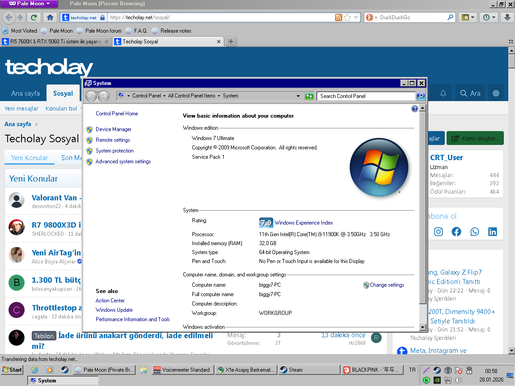Open Action Center flag tray icon
515x386 pixels.
coord(459,370)
